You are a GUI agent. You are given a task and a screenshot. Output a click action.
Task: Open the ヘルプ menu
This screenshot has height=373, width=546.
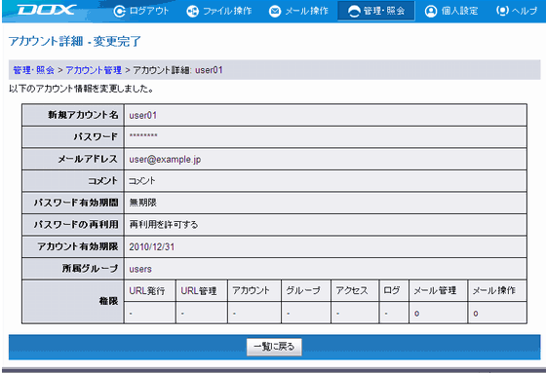pos(525,11)
